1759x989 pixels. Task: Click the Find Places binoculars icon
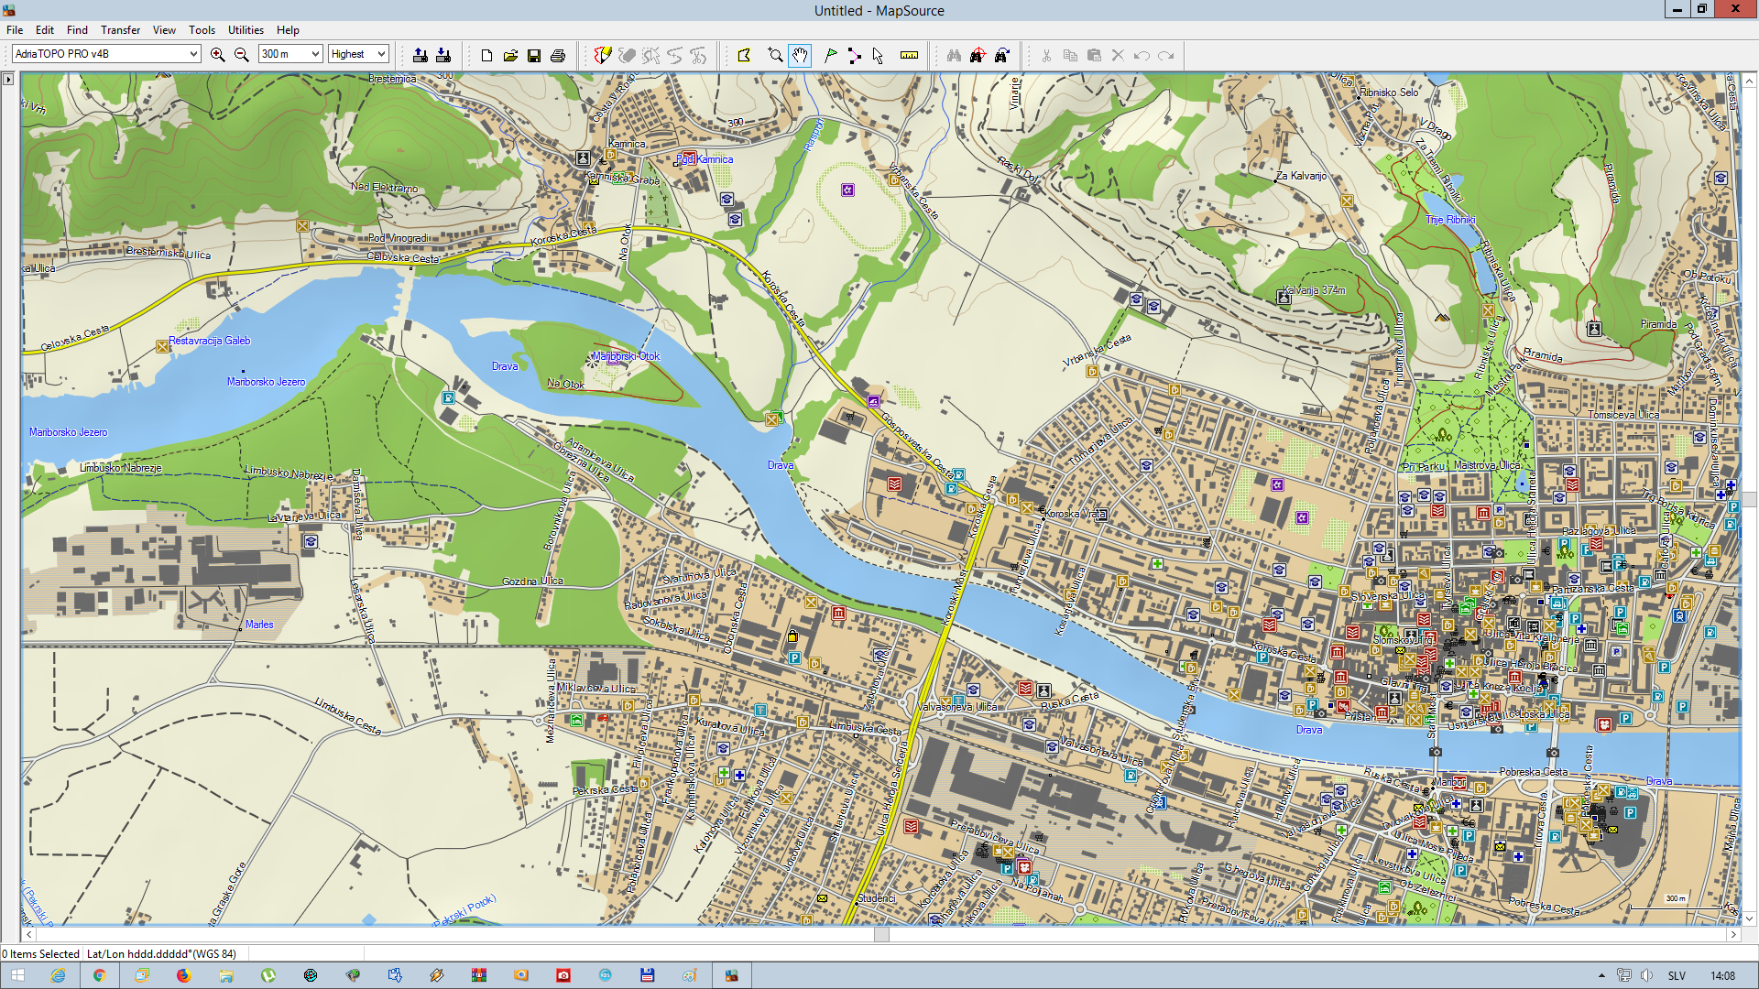click(954, 55)
